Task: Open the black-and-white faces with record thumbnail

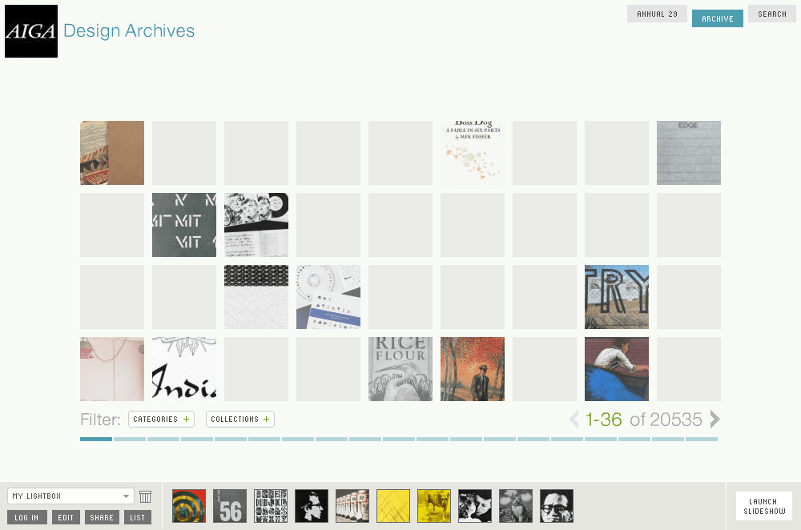Action: click(256, 225)
